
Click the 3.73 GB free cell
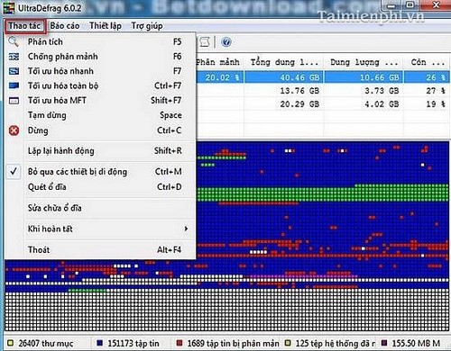382,91
